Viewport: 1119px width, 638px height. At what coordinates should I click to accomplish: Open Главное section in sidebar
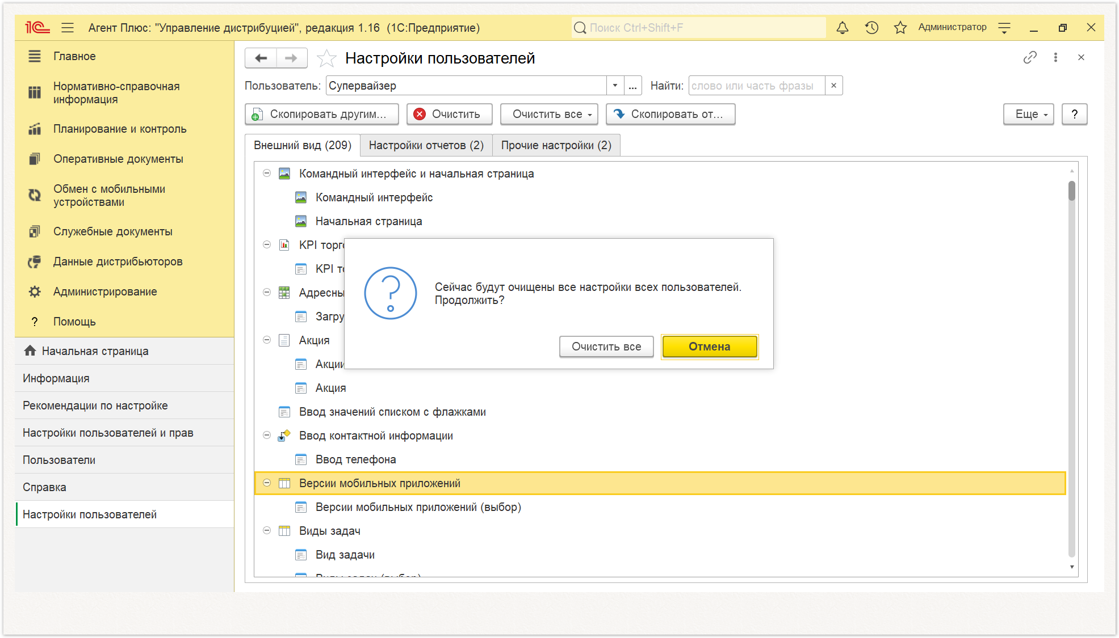[124, 56]
